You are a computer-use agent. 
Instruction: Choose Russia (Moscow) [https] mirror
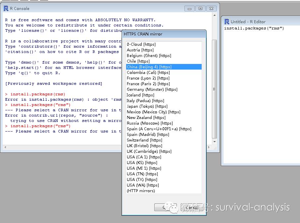point(164,123)
